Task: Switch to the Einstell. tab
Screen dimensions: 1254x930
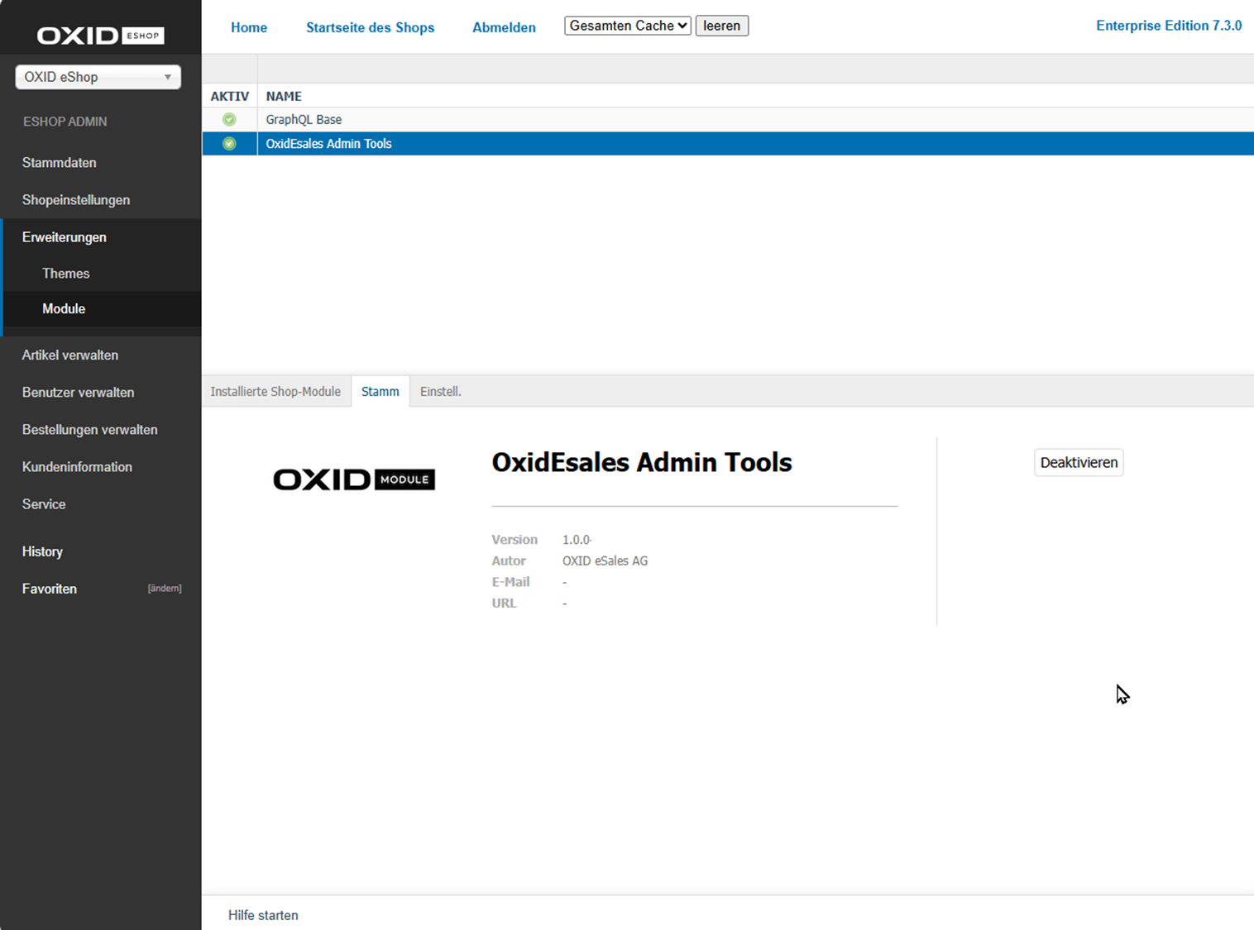Action: [440, 391]
